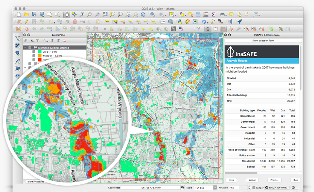
Task: Filter the legend with the funnel icon
Action: pyautogui.click(x=38, y=41)
